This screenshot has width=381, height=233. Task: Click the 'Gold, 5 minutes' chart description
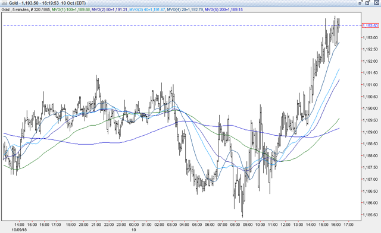pyautogui.click(x=15, y=9)
